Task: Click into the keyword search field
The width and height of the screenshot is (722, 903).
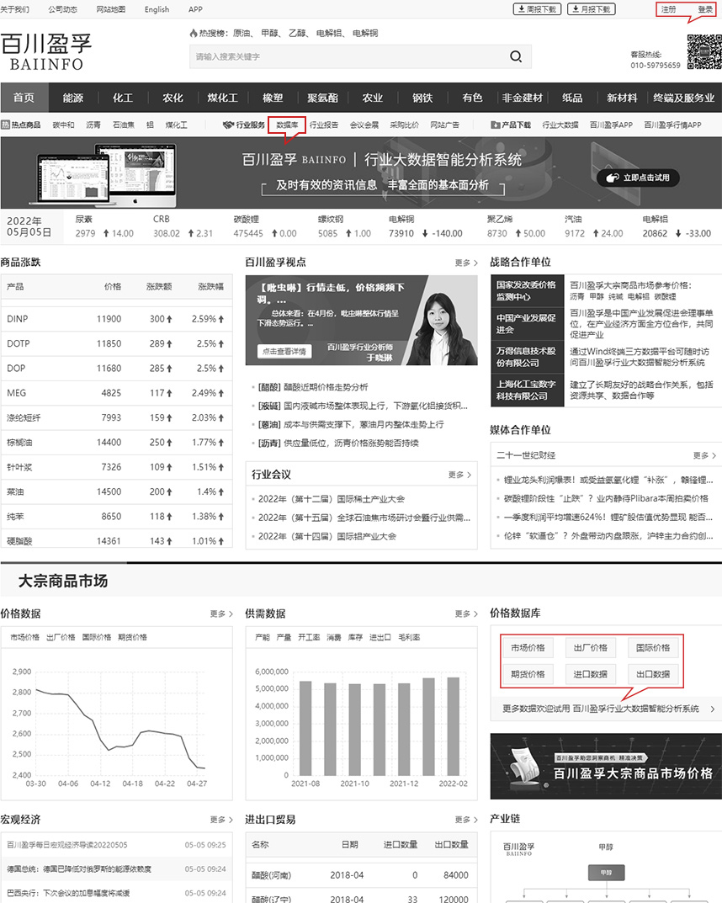Action: [345, 57]
